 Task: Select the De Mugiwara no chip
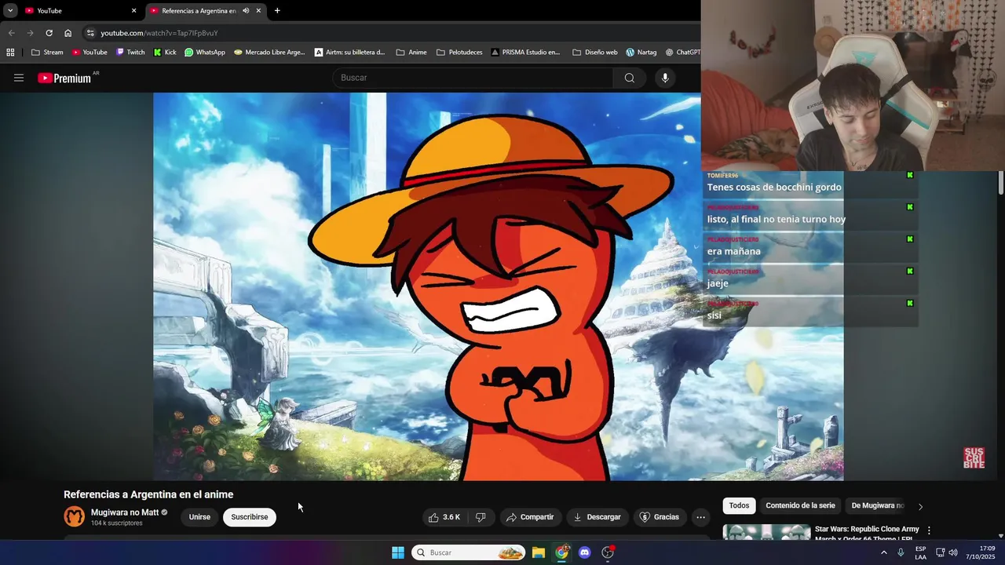878,506
